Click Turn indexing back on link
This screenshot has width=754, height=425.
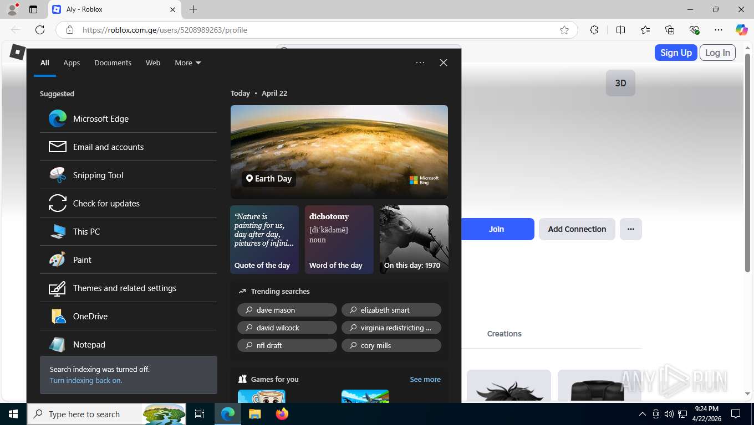click(86, 381)
